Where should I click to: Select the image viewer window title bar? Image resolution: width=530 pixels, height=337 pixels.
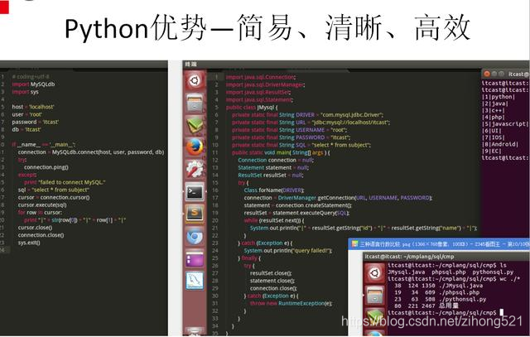(x=439, y=243)
